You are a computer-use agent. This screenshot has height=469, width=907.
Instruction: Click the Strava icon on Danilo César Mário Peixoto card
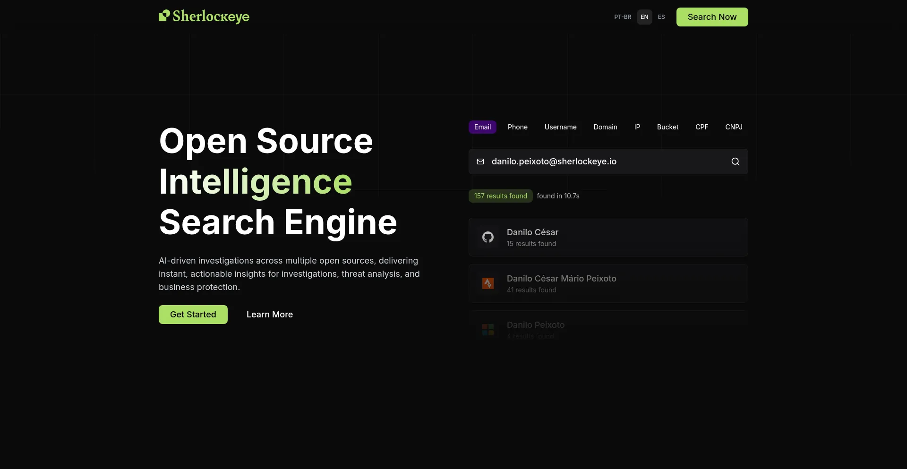[x=488, y=283]
